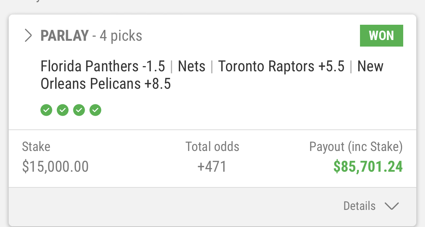Click the second green checkmark icon
This screenshot has width=425, height=227.
point(62,109)
